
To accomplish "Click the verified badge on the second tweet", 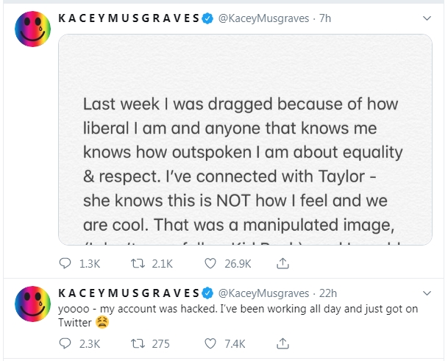I will (x=208, y=294).
